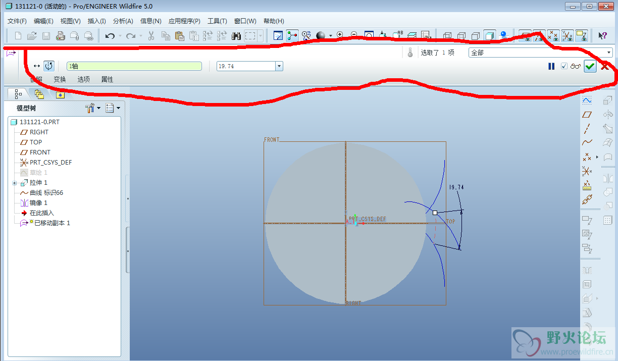Open the 全部 selection filter dropdown
Image resolution: width=618 pixels, height=361 pixels.
(x=609, y=53)
